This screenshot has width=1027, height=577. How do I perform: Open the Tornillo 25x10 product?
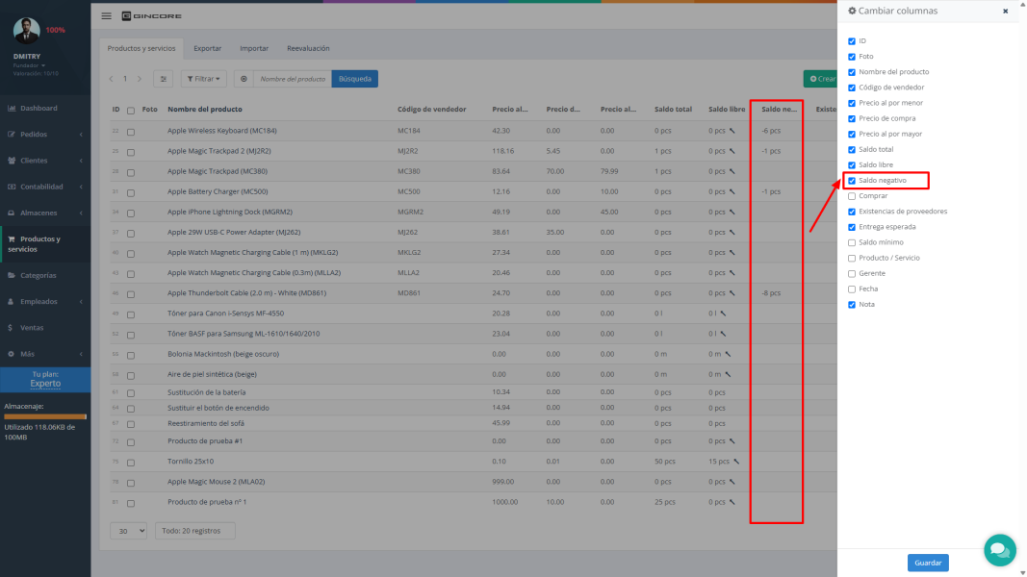point(191,462)
